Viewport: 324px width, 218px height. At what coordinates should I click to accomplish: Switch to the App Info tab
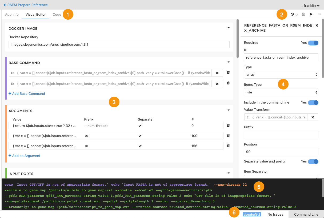[x=12, y=14]
